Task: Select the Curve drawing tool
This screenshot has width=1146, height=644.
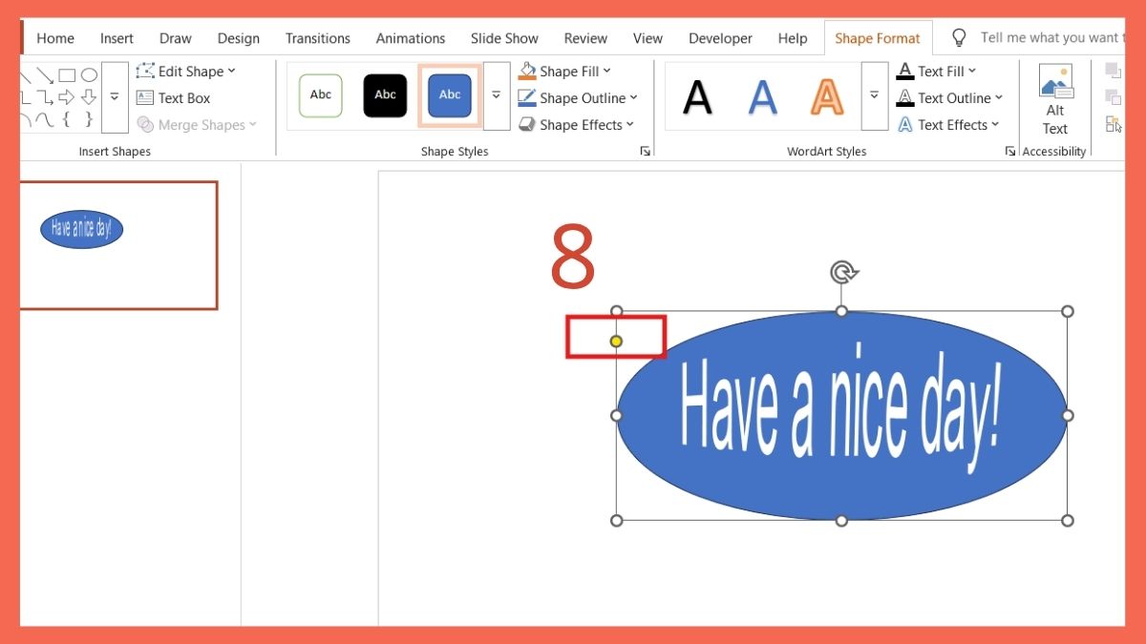Action: coord(44,119)
